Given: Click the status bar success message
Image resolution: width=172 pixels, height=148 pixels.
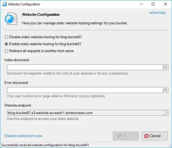Looking at the screenshot, I should pyautogui.click(x=45, y=145).
